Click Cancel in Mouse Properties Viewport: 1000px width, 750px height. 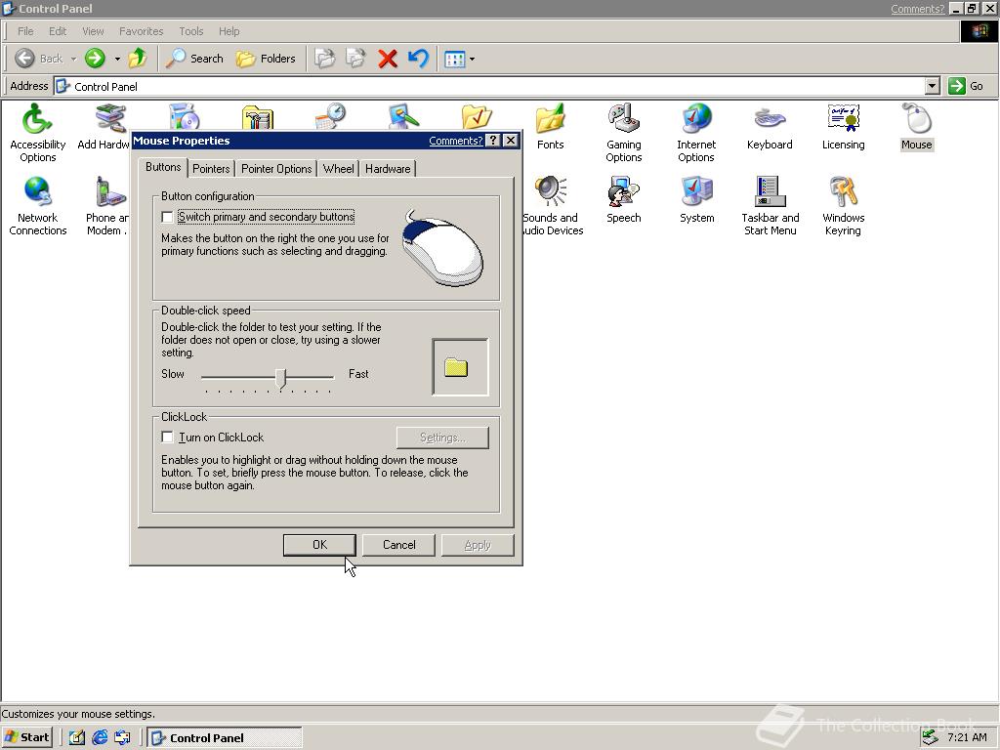pyautogui.click(x=398, y=545)
